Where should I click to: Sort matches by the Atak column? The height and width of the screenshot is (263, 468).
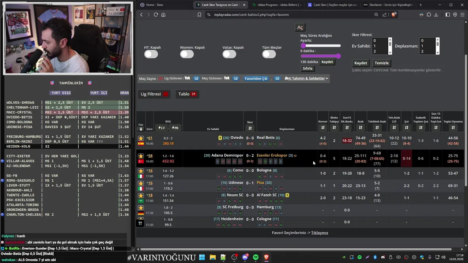point(361,127)
